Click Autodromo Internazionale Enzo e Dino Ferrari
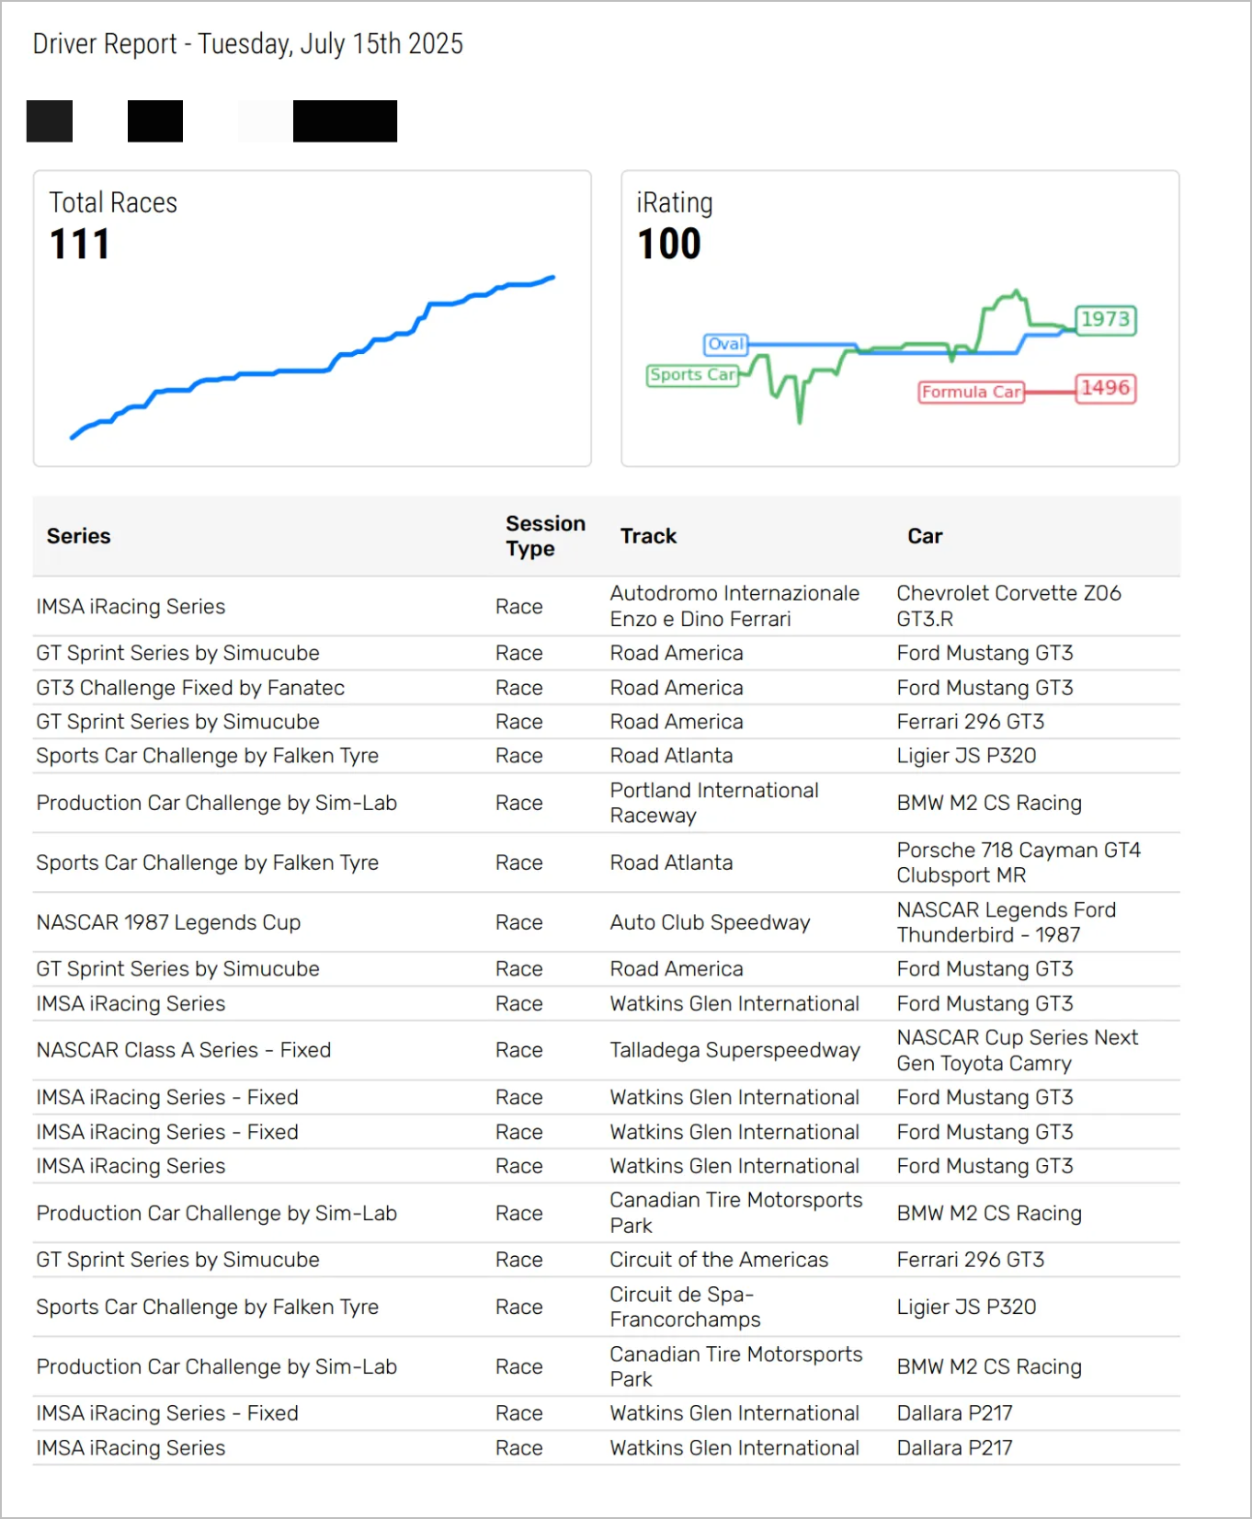The height and width of the screenshot is (1519, 1252). coord(734,606)
